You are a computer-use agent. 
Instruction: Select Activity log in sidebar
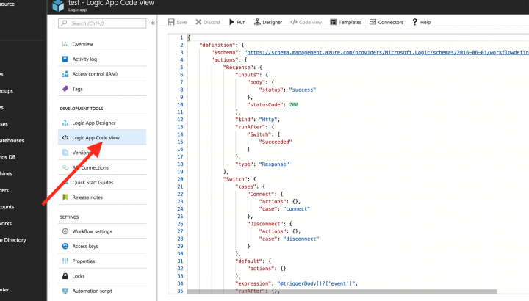(87, 59)
